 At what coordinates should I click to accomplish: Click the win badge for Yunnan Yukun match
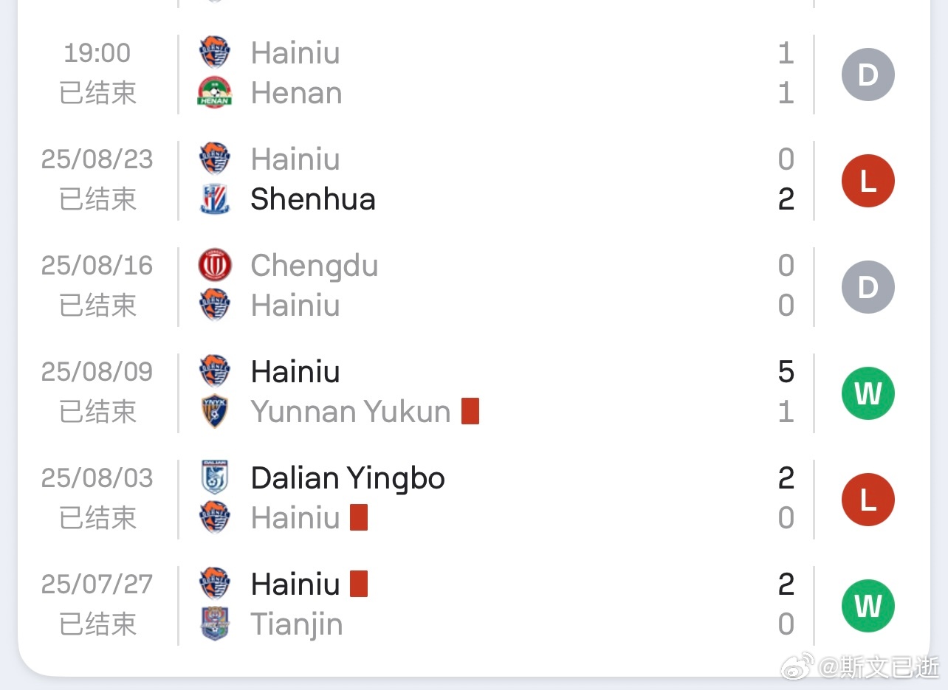(868, 393)
